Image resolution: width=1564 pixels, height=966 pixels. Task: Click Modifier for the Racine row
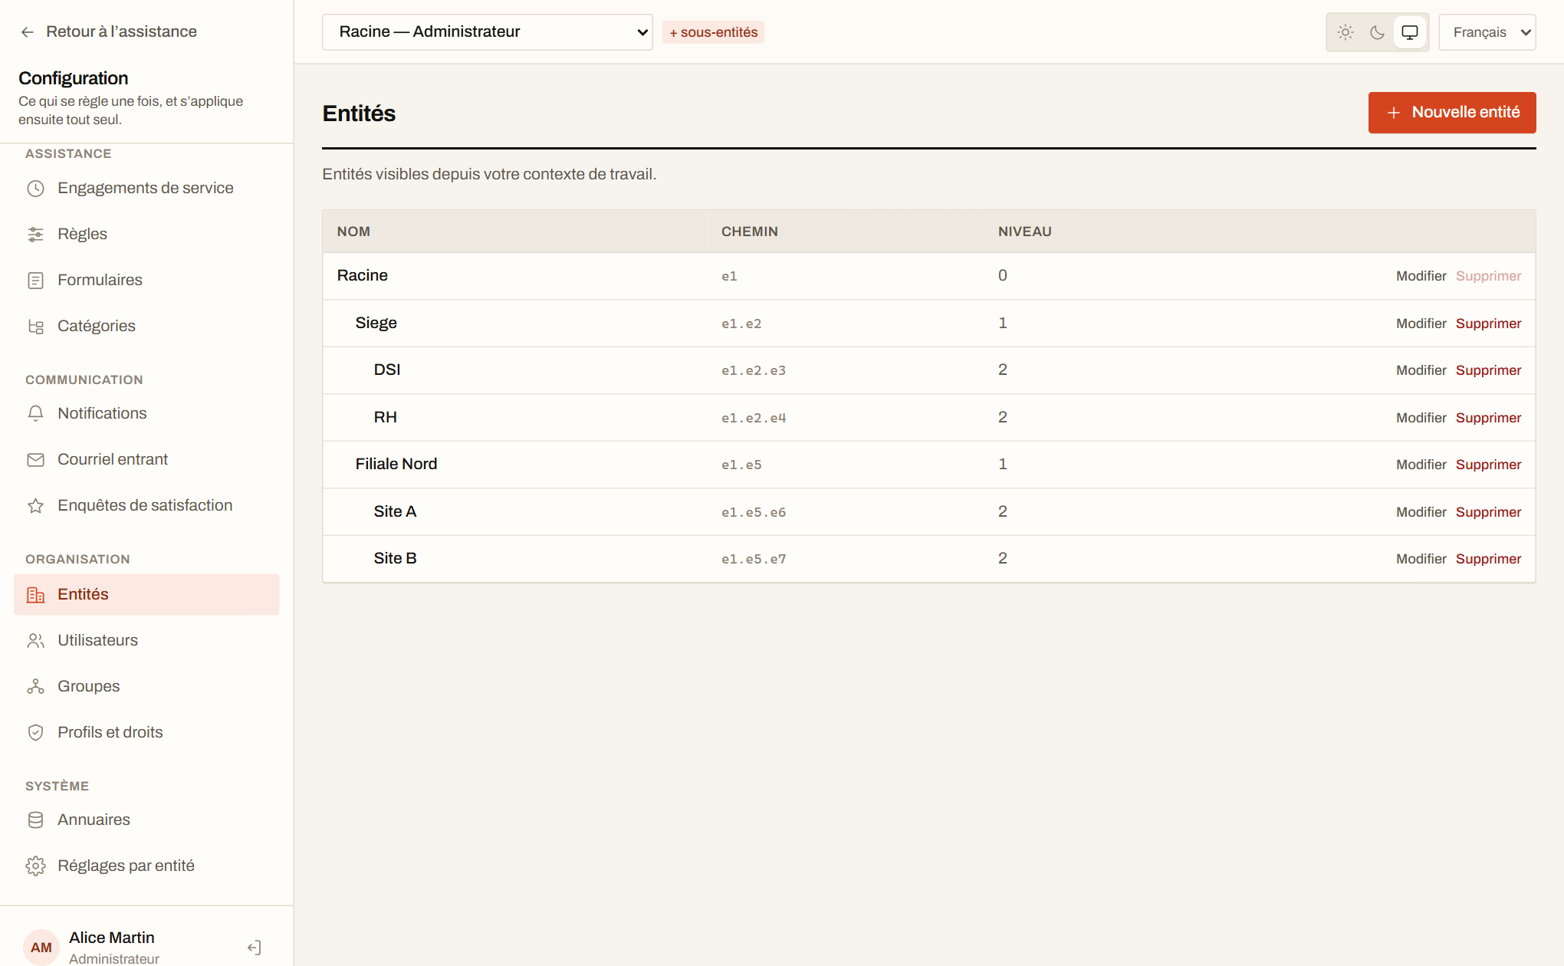pos(1421,276)
